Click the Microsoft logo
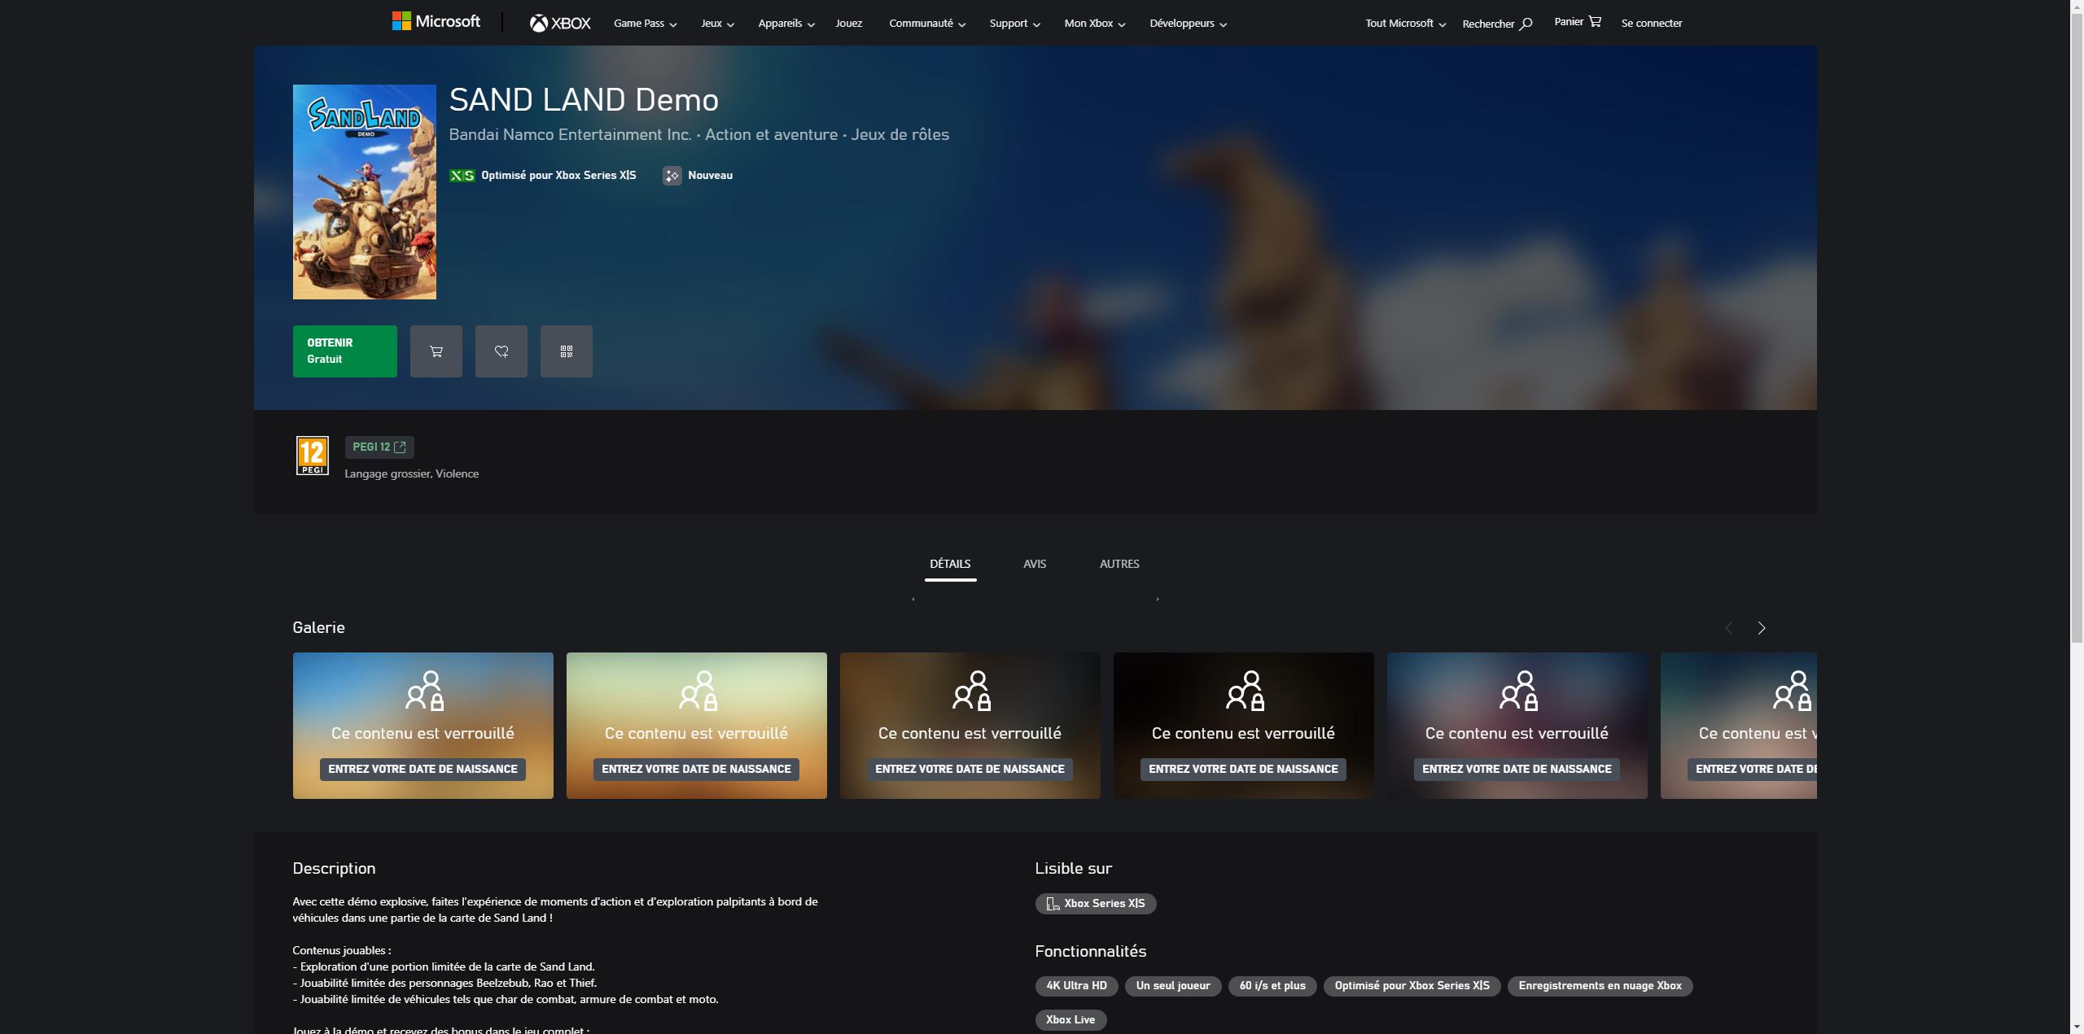2084x1034 pixels. coord(436,20)
